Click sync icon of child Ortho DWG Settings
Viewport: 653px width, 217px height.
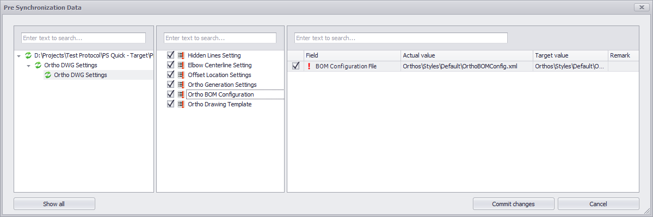point(48,75)
